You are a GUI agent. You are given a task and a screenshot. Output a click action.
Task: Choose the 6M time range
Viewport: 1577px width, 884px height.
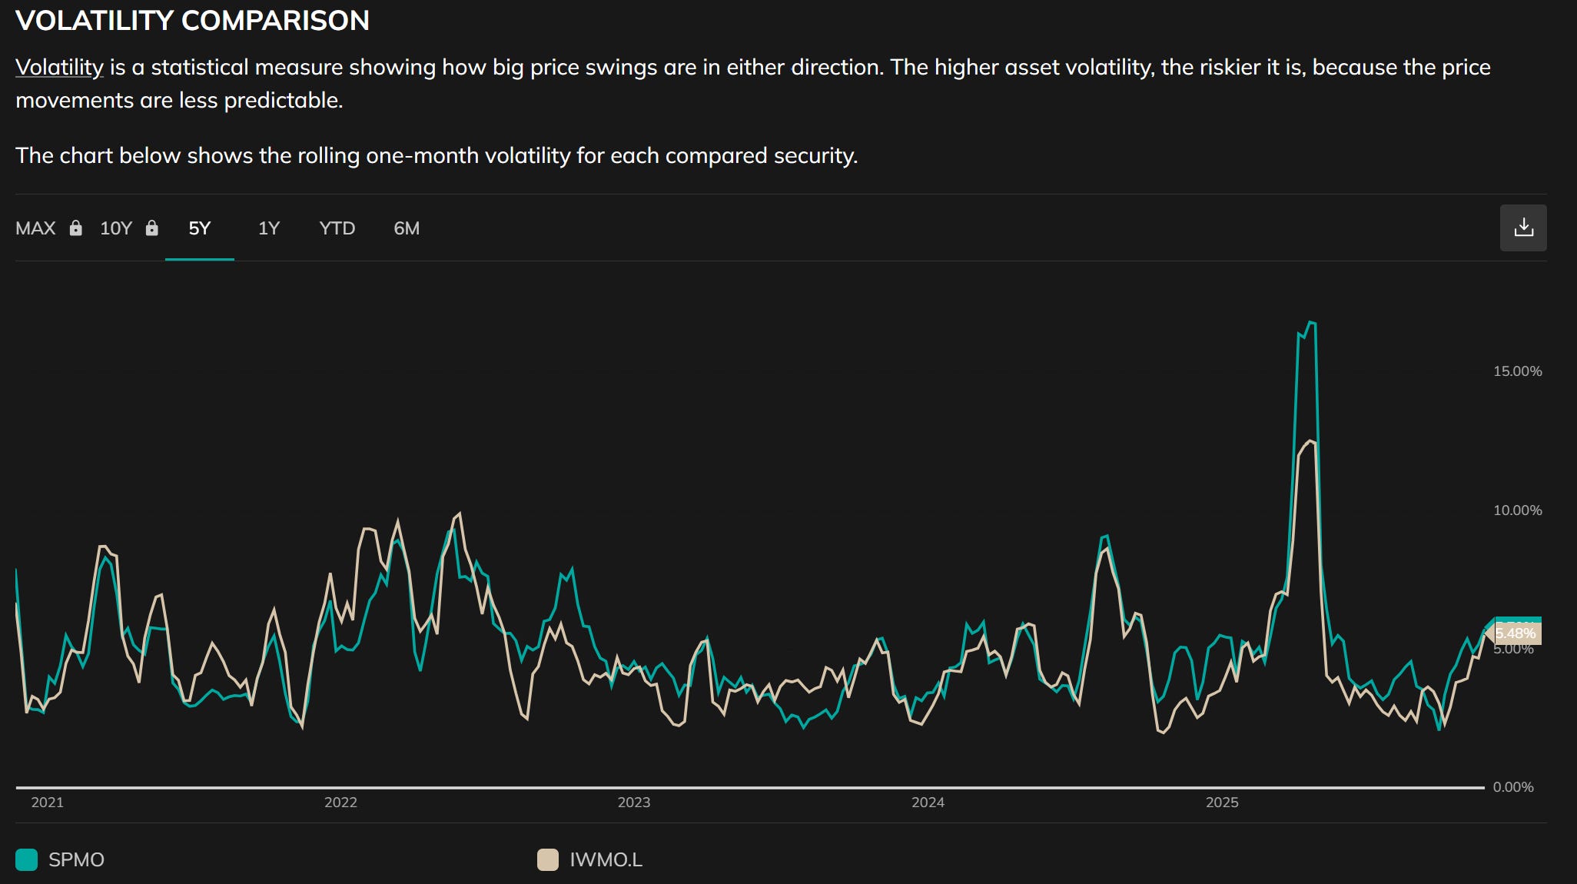pos(407,228)
